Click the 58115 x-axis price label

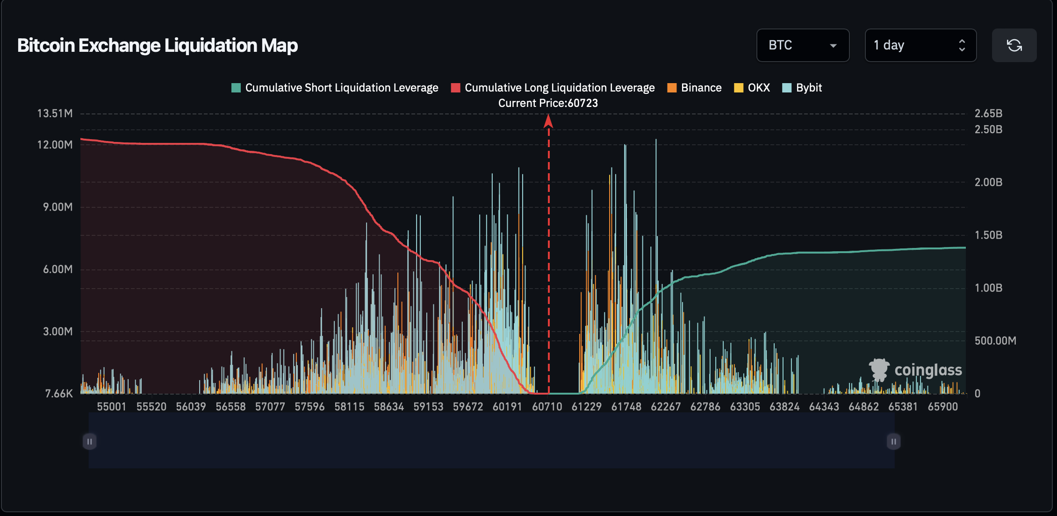[x=349, y=407]
